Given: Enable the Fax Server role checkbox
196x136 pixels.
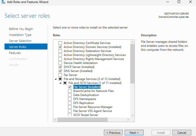Looking at the screenshot, I should click(60, 75).
